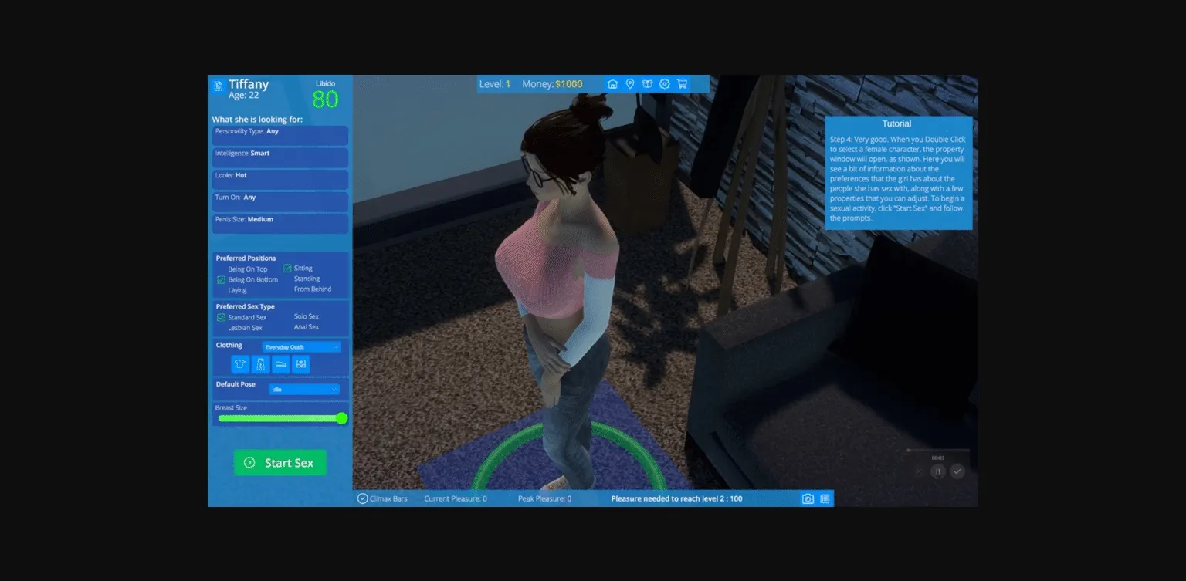Take a screenshot with the camera icon
Viewport: 1186px width, 581px height.
click(808, 499)
